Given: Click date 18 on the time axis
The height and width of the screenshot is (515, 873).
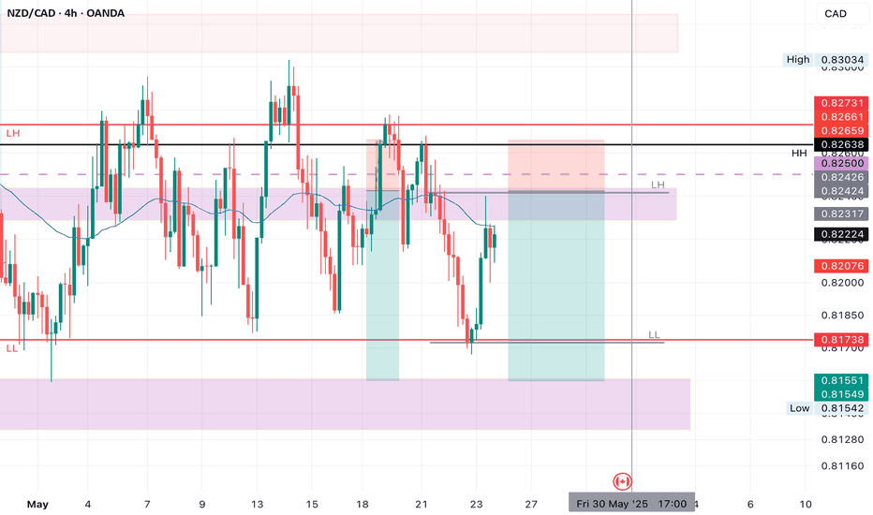Looking at the screenshot, I should 362,505.
